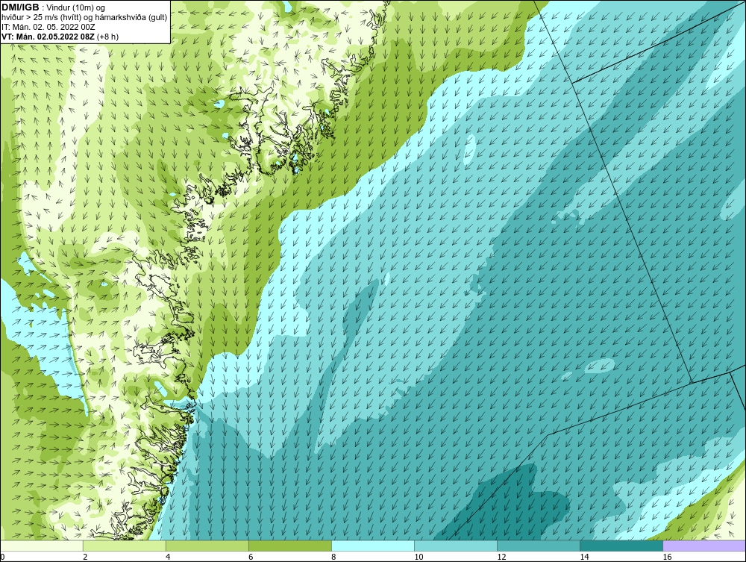Click the legend label '0'
The image size is (746, 562).
[2, 557]
